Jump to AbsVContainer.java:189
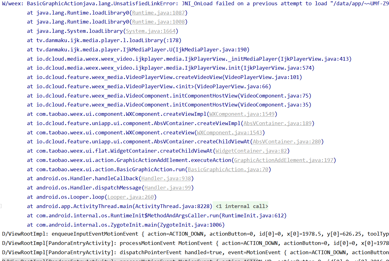The image size is (389, 261). [277, 123]
